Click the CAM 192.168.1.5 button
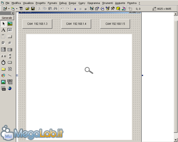 [x=115, y=24]
